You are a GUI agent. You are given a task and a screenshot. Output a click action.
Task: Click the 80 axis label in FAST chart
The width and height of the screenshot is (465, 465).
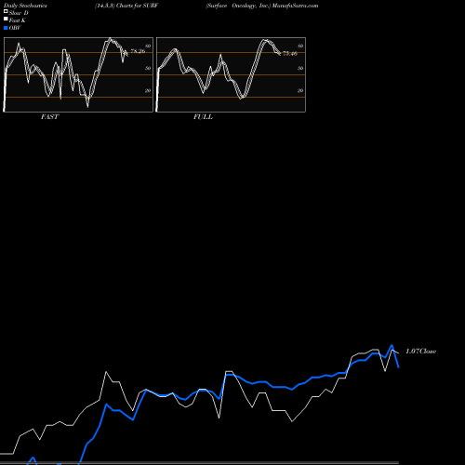coord(148,46)
